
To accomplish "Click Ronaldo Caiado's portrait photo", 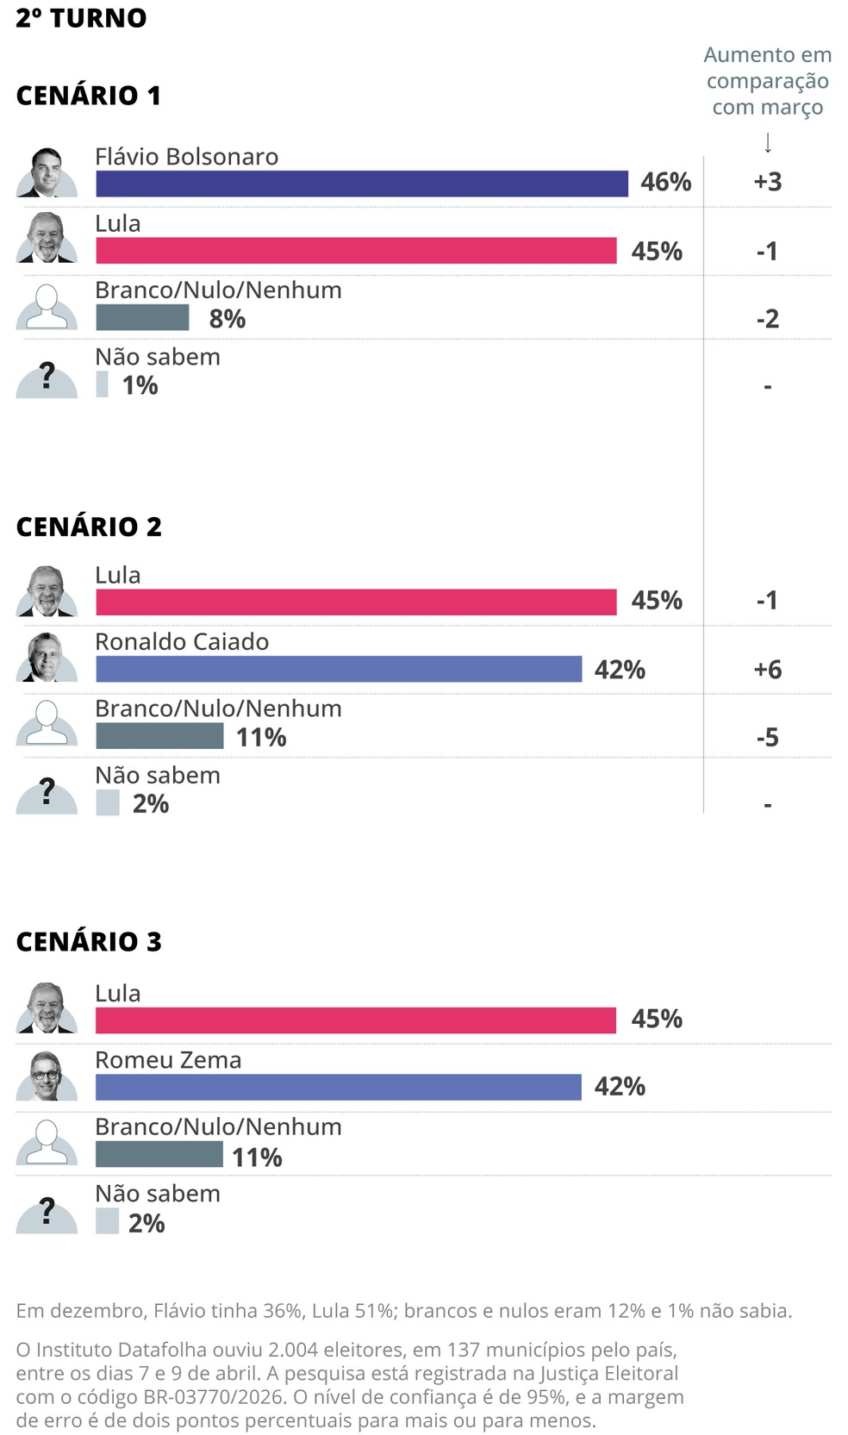I will [x=47, y=658].
